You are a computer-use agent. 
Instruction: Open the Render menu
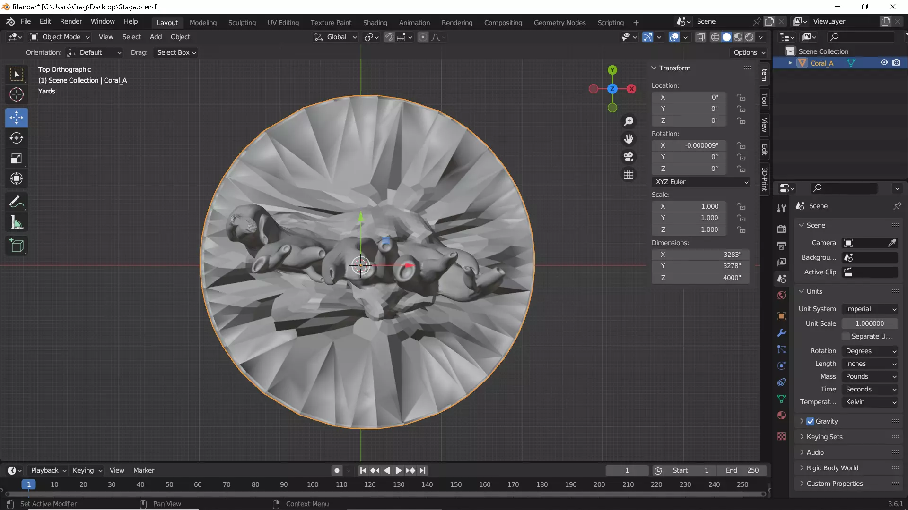pos(71,21)
